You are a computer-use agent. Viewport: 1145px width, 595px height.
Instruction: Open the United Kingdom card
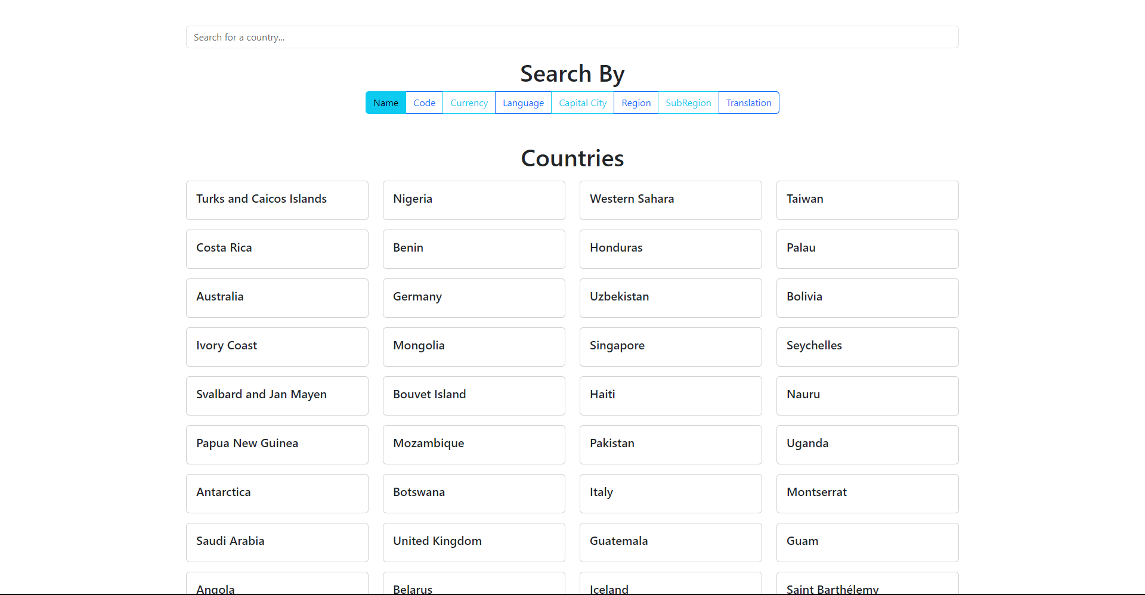click(474, 542)
